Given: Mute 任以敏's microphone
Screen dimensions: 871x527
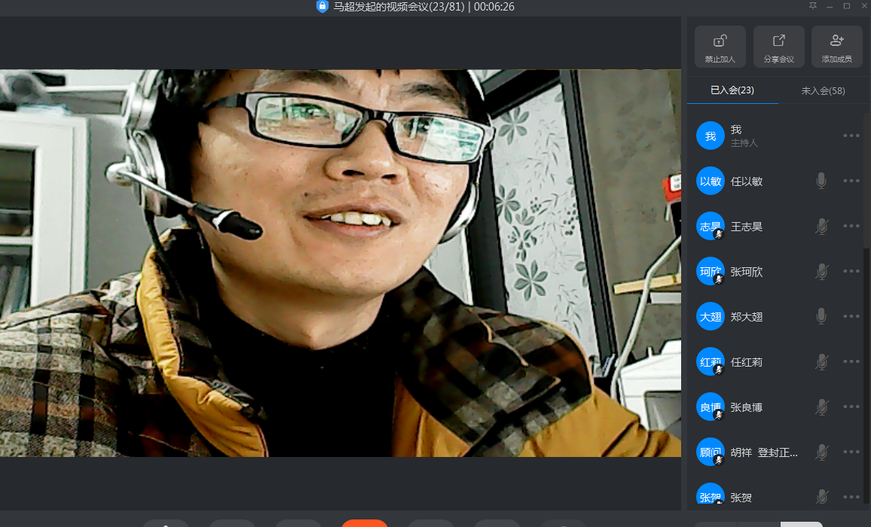Looking at the screenshot, I should point(821,181).
